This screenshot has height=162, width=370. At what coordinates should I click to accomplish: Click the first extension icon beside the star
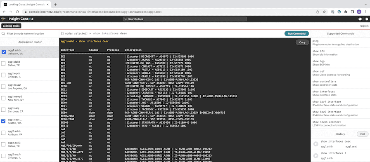(x=332, y=12)
